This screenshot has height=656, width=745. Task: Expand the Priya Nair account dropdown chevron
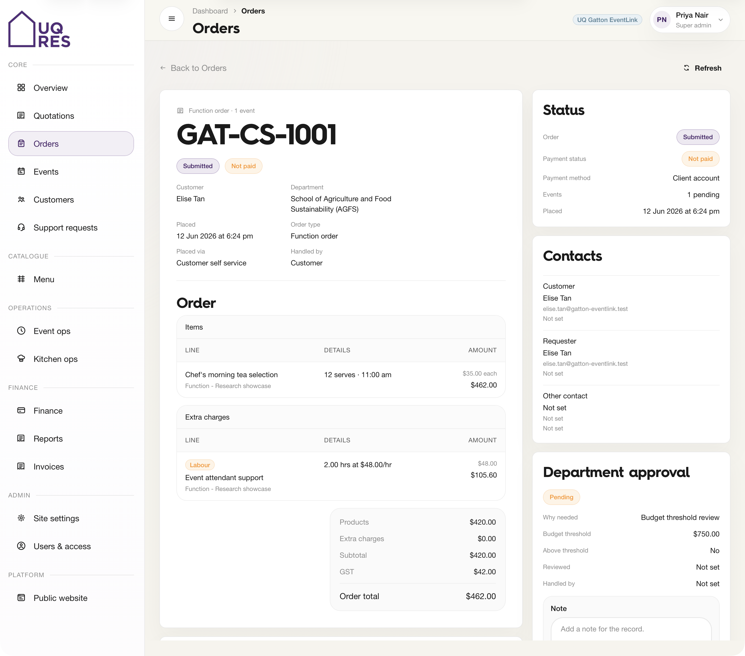(721, 20)
